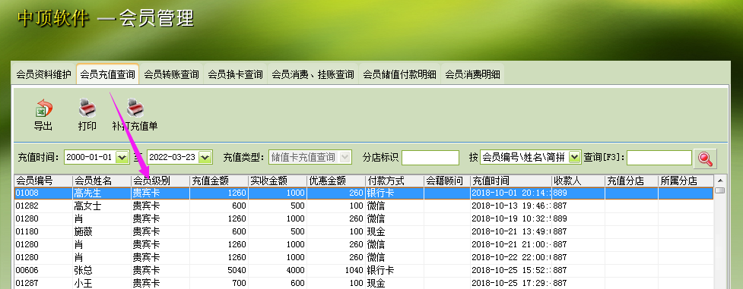Open the 会员换卡查询 tab
The height and width of the screenshot is (289, 743).
236,74
